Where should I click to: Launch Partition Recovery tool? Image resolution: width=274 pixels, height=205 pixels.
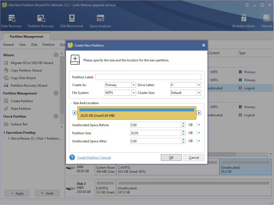click(x=41, y=21)
